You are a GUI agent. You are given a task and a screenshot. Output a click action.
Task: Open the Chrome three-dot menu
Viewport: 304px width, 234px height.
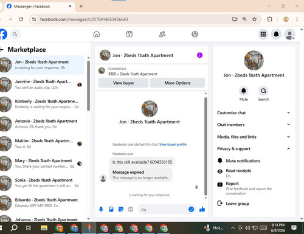pyautogui.click(x=297, y=19)
